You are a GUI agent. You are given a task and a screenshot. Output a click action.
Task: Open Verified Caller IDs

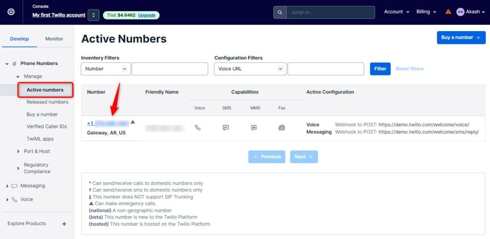pyautogui.click(x=46, y=126)
